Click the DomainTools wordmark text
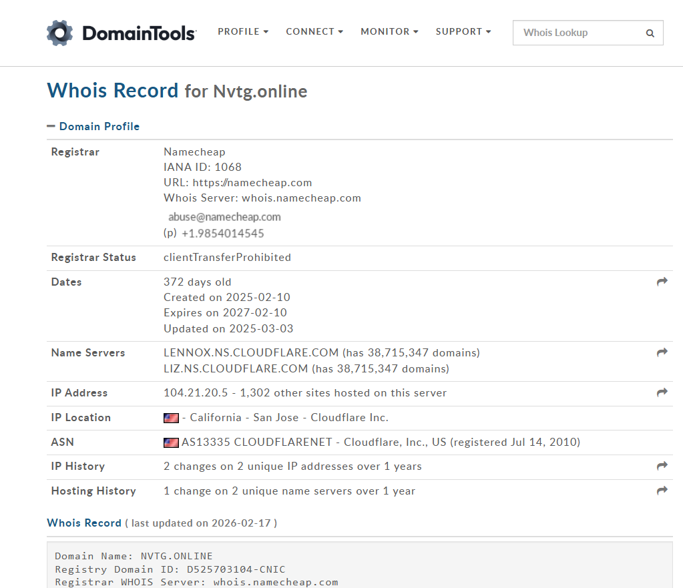683x588 pixels. [140, 33]
